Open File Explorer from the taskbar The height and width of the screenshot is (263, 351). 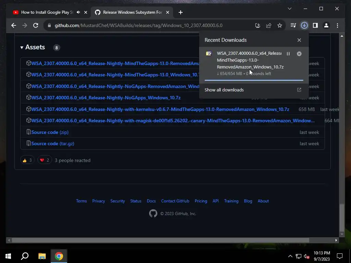click(42, 256)
